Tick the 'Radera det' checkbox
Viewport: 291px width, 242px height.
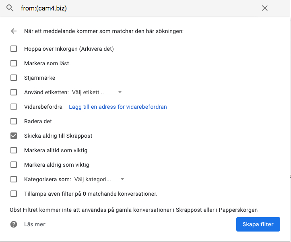pos(14,121)
